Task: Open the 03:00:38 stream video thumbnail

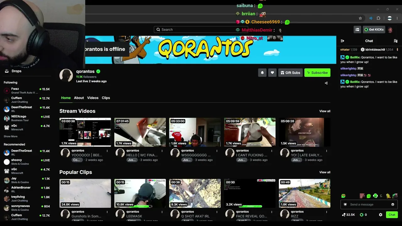Action: [x=85, y=132]
